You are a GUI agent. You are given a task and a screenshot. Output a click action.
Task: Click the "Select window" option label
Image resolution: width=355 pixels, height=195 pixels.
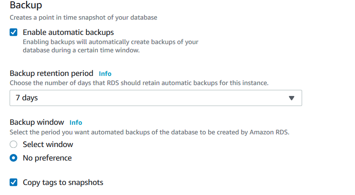pos(48,144)
